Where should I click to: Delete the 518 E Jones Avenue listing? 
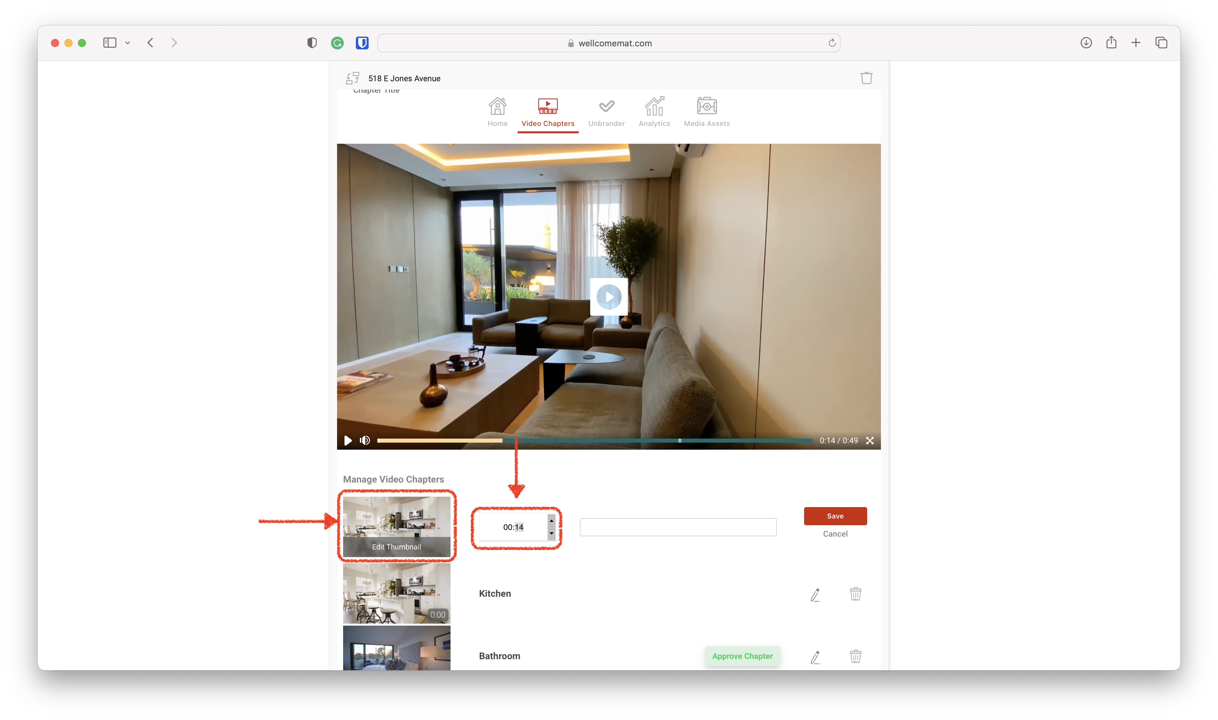pyautogui.click(x=866, y=78)
